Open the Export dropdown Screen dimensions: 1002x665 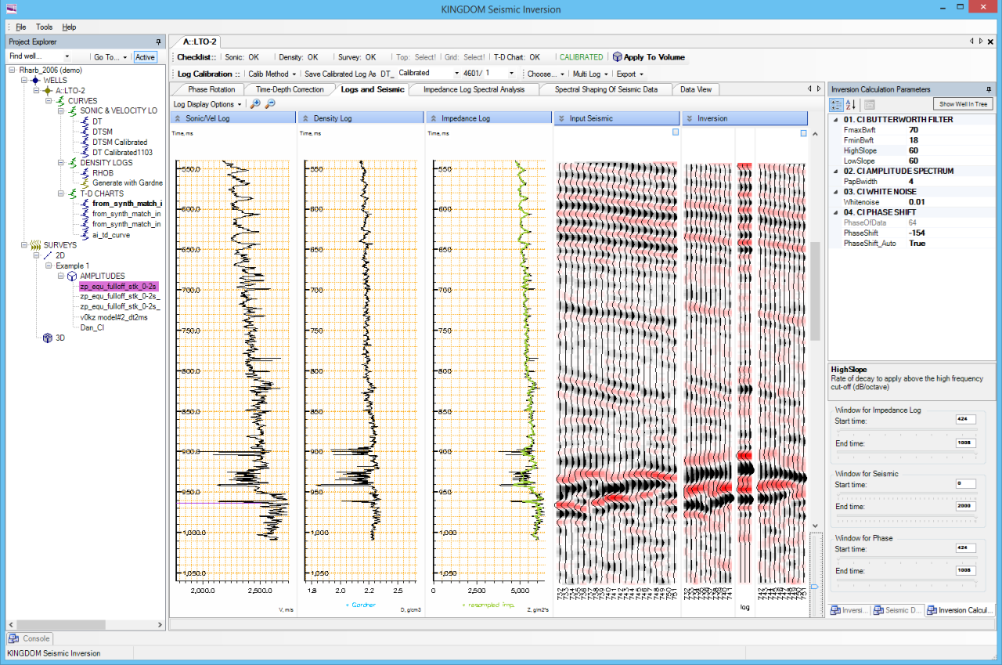(x=629, y=74)
